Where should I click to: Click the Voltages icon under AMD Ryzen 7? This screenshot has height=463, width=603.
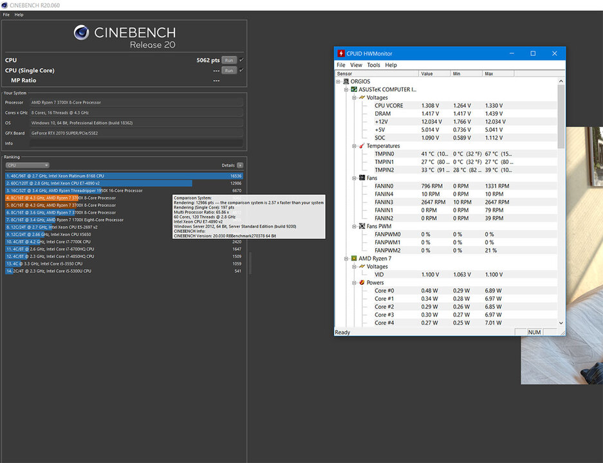coord(362,267)
